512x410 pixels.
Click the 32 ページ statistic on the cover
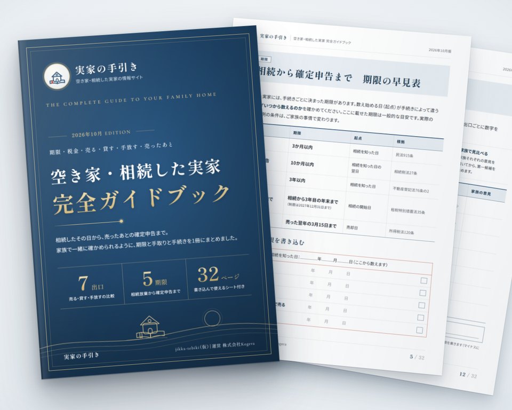pyautogui.click(x=219, y=275)
